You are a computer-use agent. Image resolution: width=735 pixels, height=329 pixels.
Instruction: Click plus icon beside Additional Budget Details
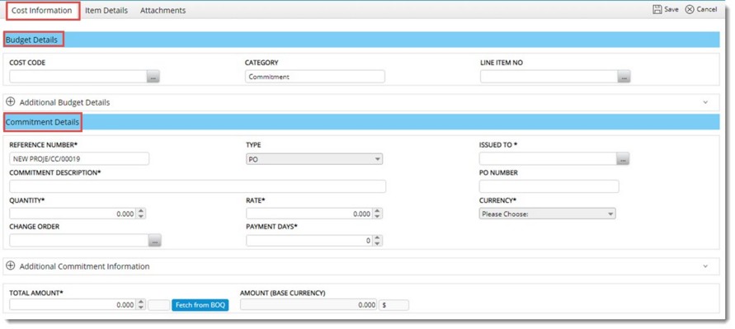(11, 102)
